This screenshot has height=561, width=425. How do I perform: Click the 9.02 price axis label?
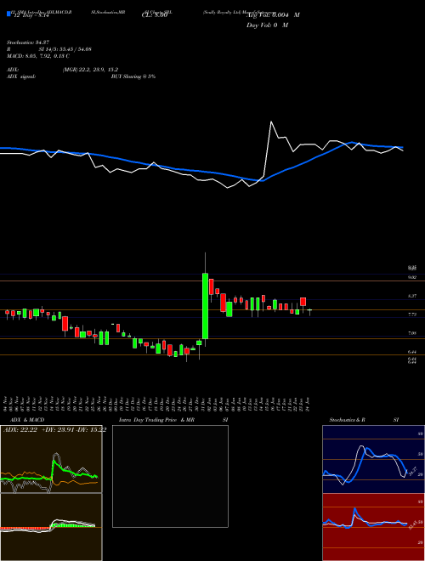411,277
